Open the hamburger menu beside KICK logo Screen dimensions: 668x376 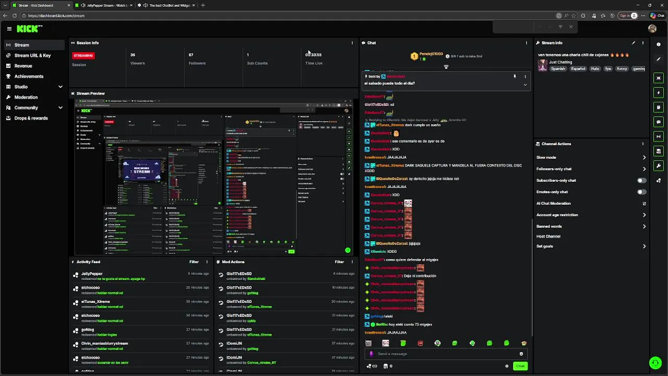pos(9,29)
